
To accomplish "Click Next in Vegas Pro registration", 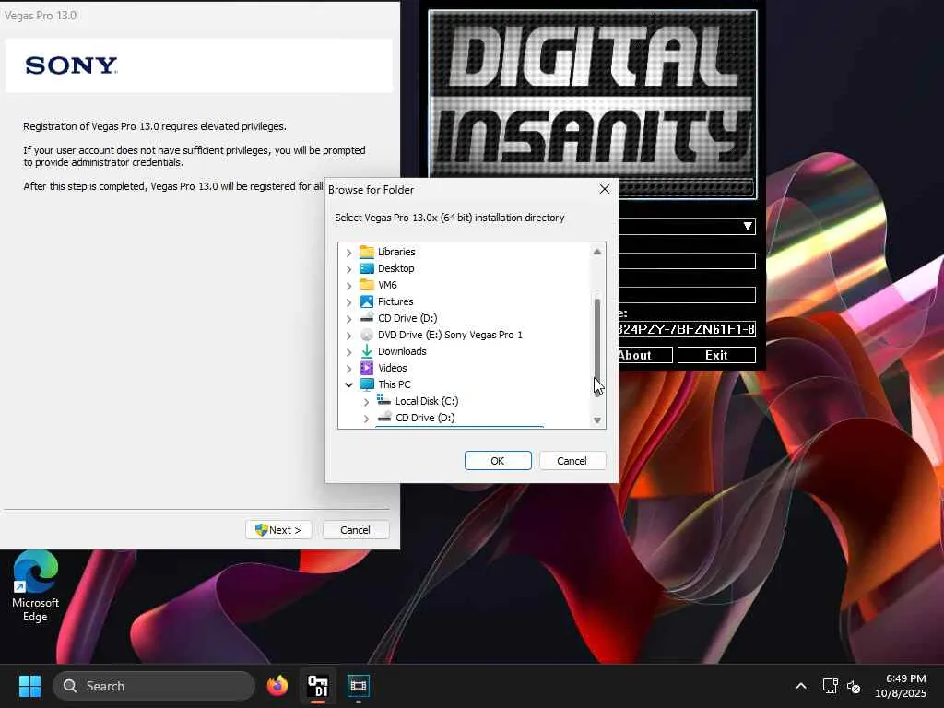I will coord(278,530).
